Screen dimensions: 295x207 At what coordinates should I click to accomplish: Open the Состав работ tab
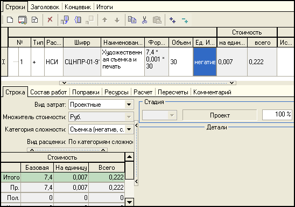tap(48, 92)
